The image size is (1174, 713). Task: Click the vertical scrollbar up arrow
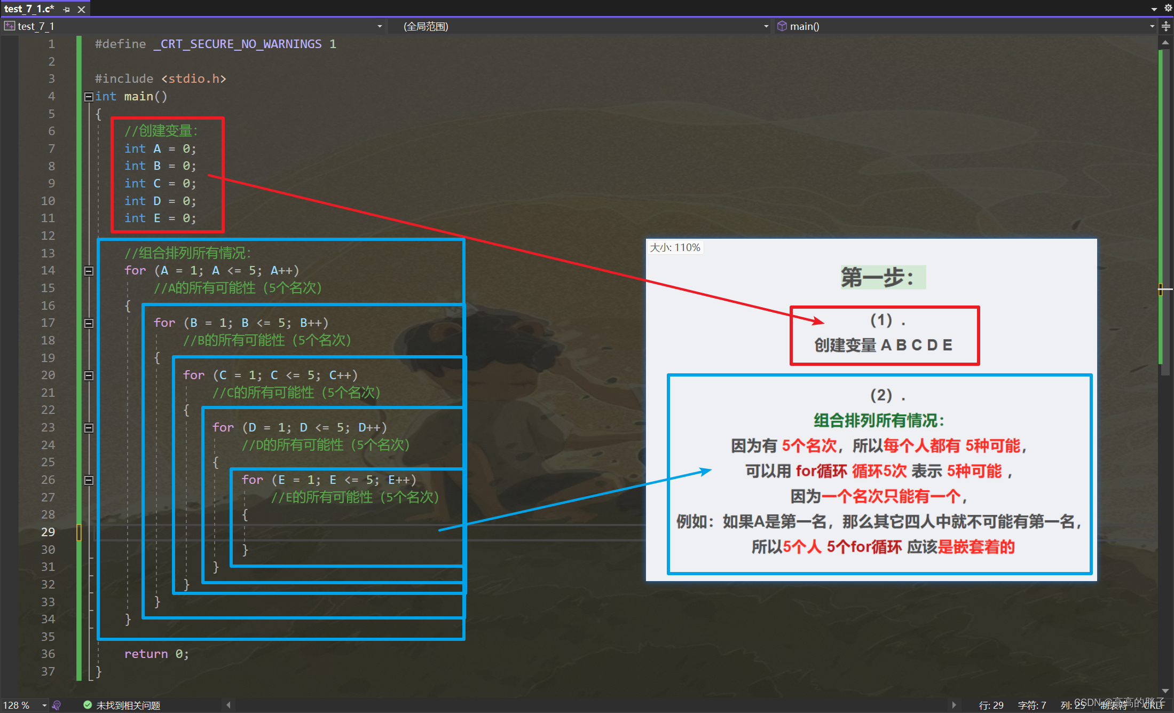1165,43
